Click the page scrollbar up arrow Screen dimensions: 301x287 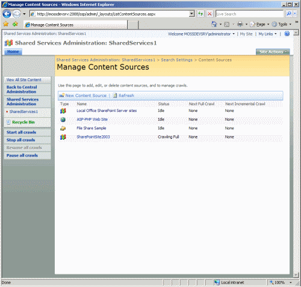pyautogui.click(x=296, y=32)
